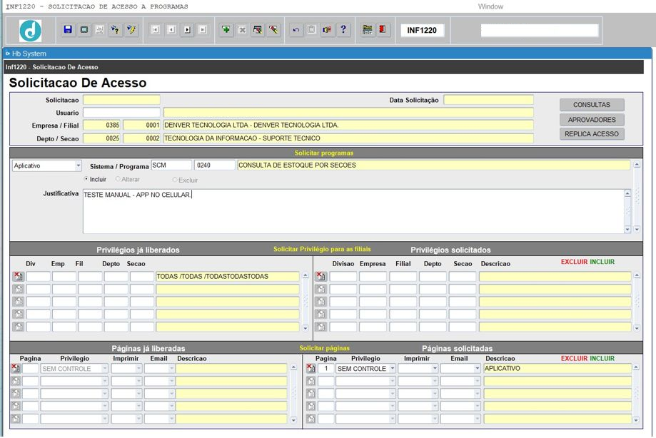The height and width of the screenshot is (438, 656).
Task: Click delete-row icon beside TODAS /TODAS privilege row
Action: click(19, 276)
